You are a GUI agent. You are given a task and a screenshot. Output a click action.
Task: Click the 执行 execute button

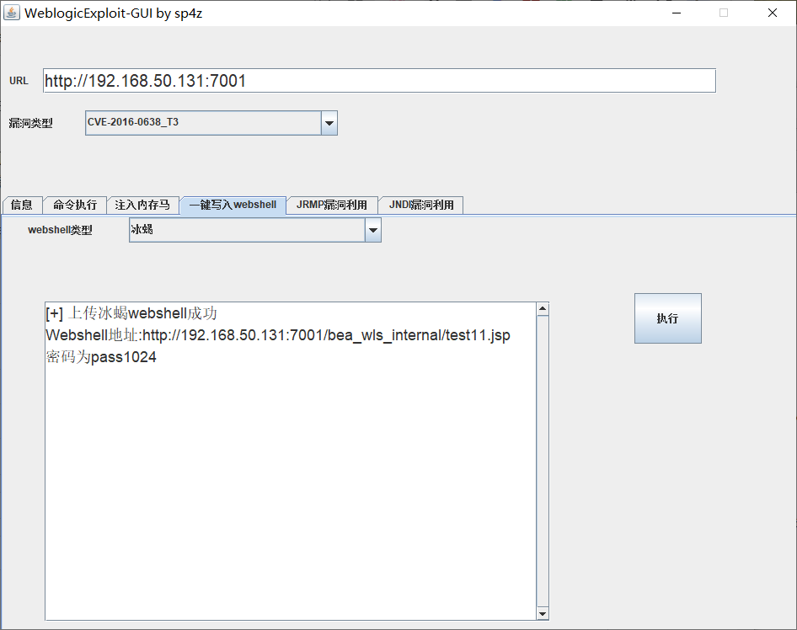tap(668, 318)
